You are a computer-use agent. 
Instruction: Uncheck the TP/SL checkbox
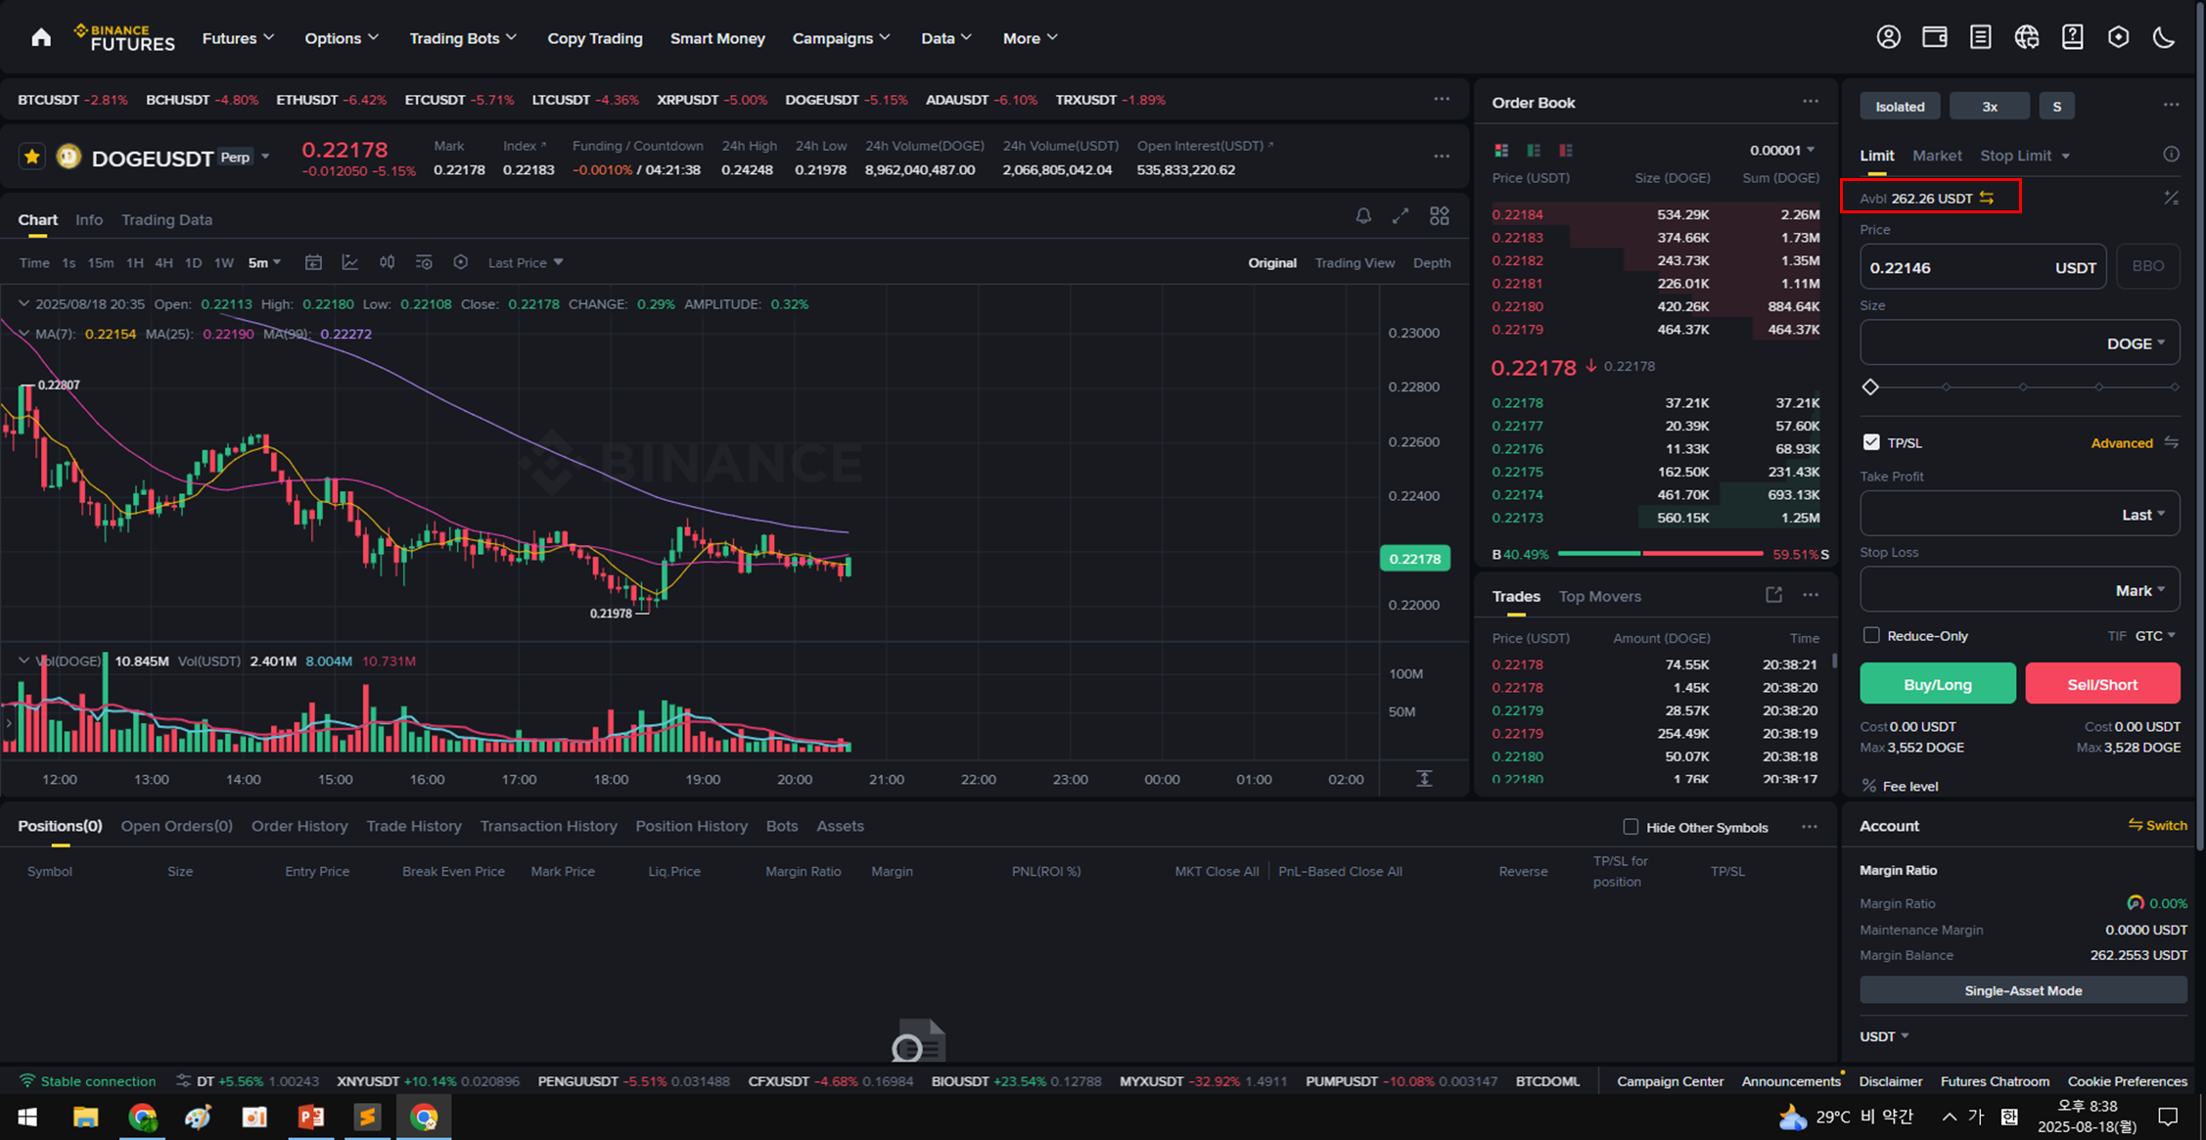1871,442
